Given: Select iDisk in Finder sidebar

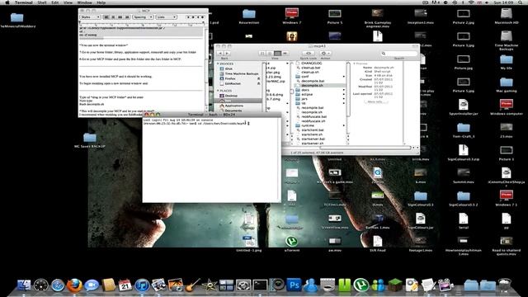Looking at the screenshot, I should tap(229, 68).
